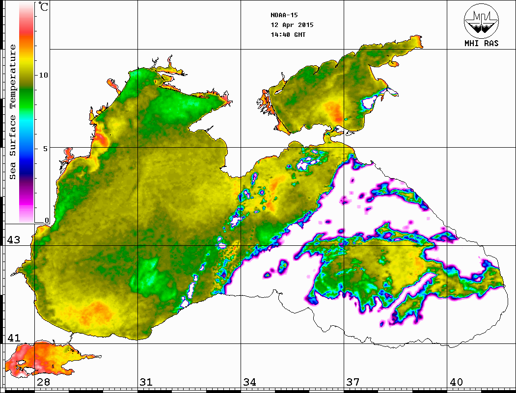The width and height of the screenshot is (516, 393).
Task: Click longitude label '31'
Action: pyautogui.click(x=146, y=382)
